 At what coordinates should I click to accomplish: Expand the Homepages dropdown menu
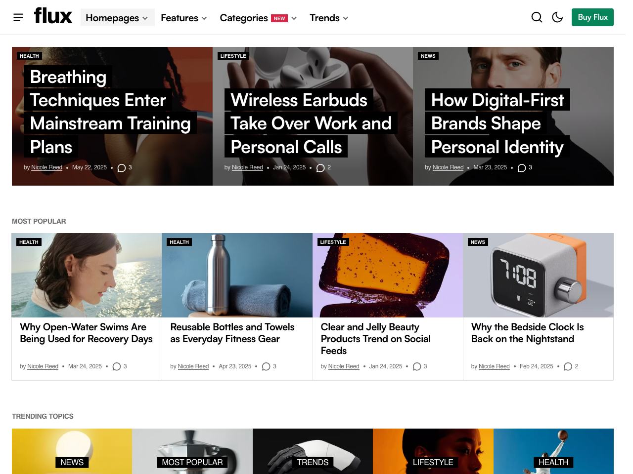(x=117, y=18)
